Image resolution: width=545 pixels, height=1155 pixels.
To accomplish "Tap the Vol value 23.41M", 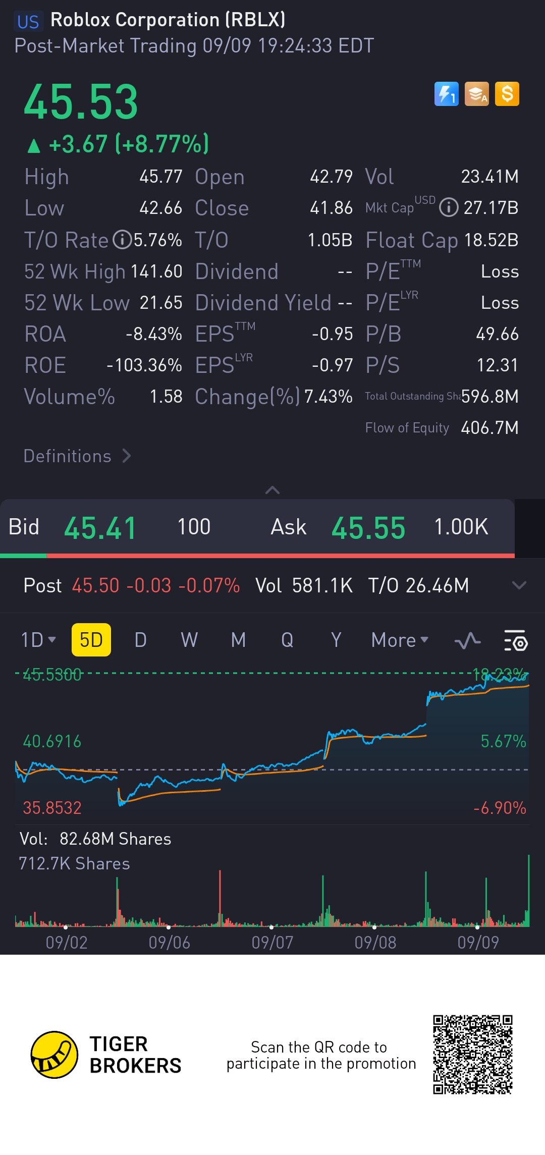I will [x=490, y=177].
